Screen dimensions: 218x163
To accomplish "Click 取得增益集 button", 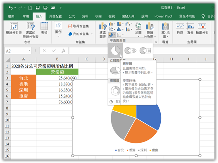I will point(78,26).
